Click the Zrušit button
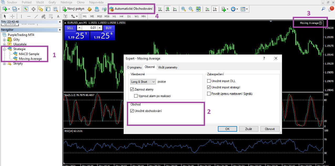Screen dimensions: 335x166 [249, 129]
